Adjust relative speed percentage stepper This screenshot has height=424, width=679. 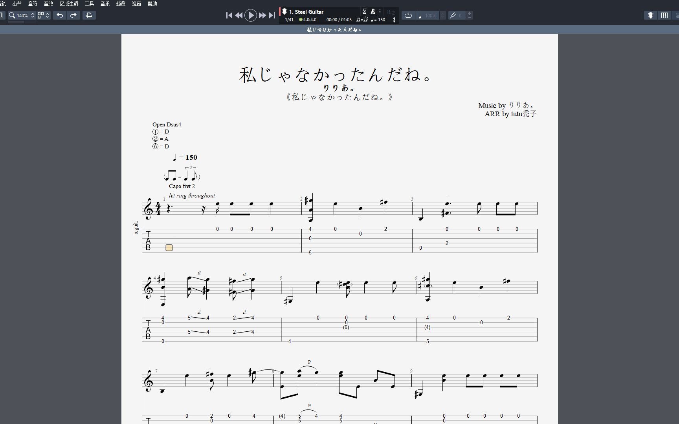coord(442,15)
